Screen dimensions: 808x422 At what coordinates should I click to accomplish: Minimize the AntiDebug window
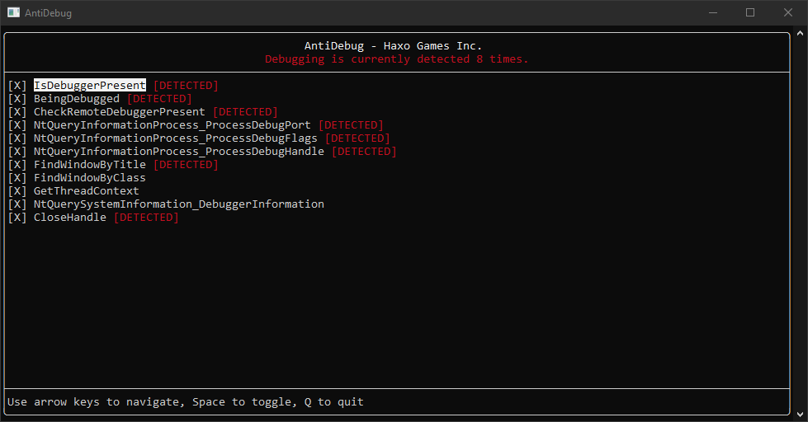coord(713,12)
